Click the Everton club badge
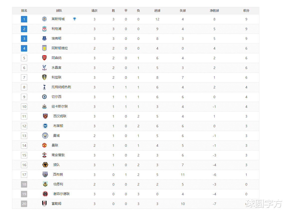Image resolution: width=287 pixels, height=214 pixels. point(44,39)
